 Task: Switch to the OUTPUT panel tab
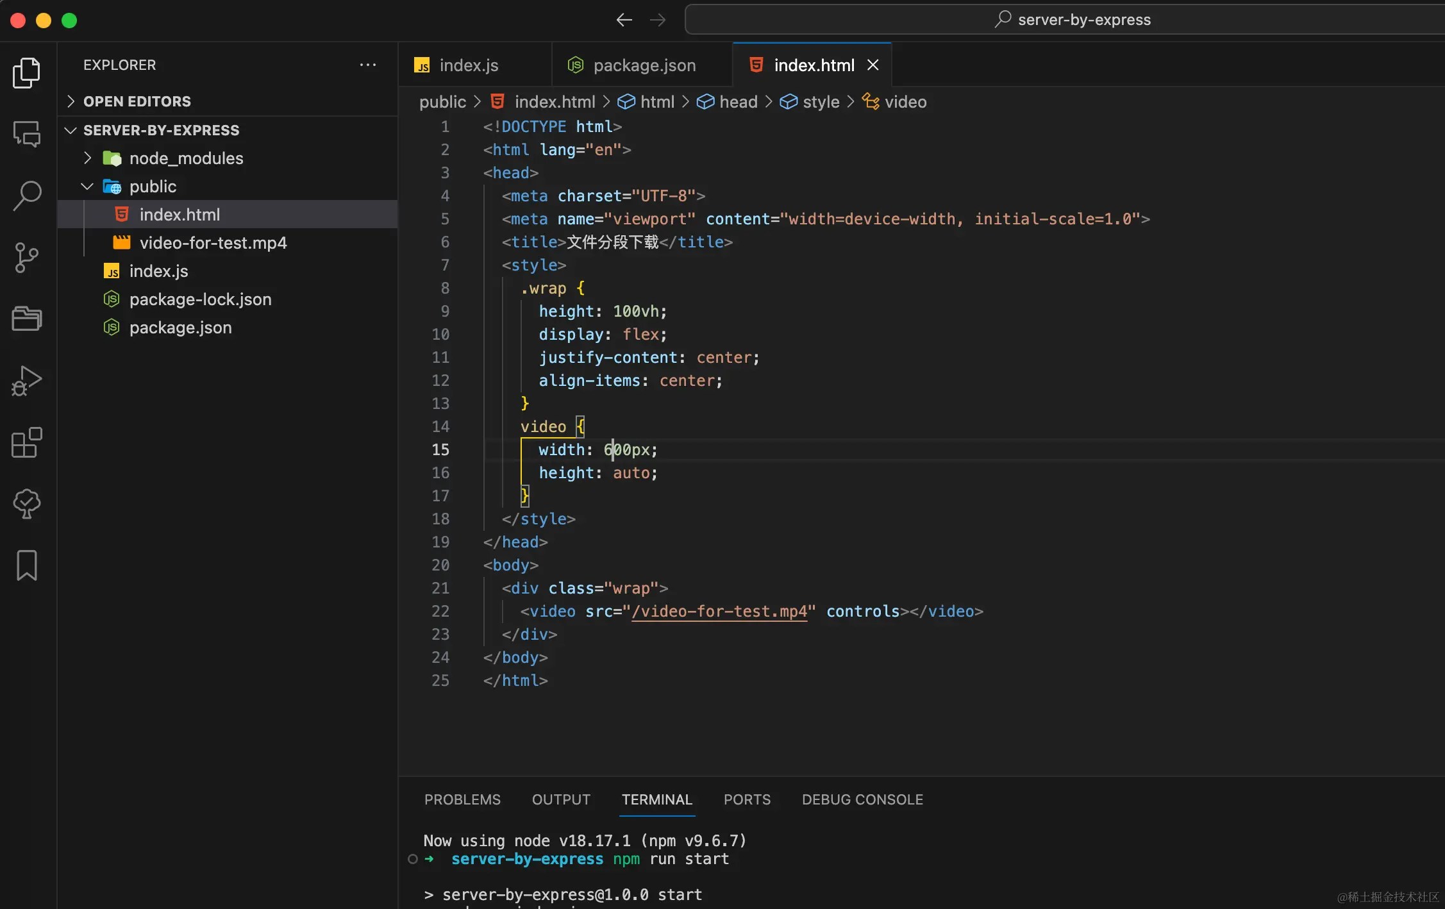tap(561, 799)
